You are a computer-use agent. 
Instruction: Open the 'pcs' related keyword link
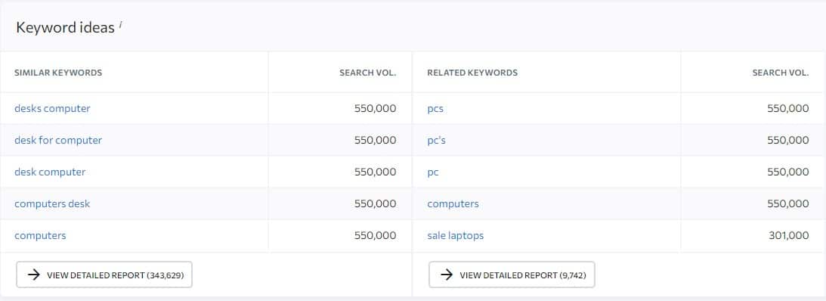(435, 109)
